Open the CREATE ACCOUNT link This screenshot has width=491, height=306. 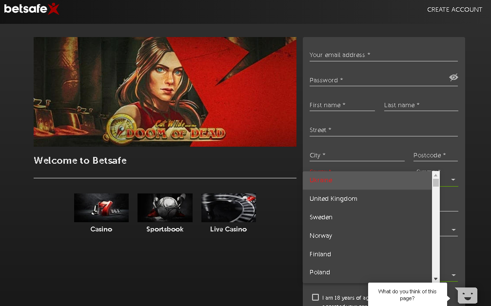click(455, 10)
